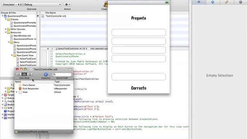
Task: Click the third answer button in the view
Action: [x=139, y=50]
